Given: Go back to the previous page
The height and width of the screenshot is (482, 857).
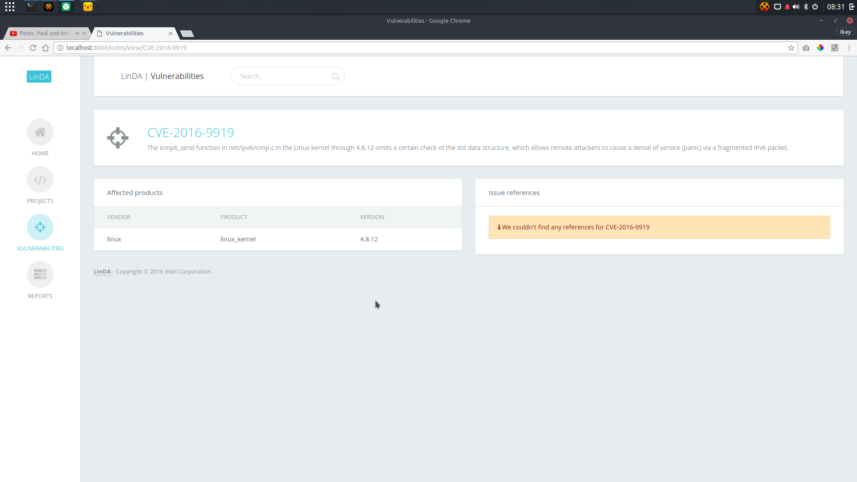Looking at the screenshot, I should pos(8,48).
